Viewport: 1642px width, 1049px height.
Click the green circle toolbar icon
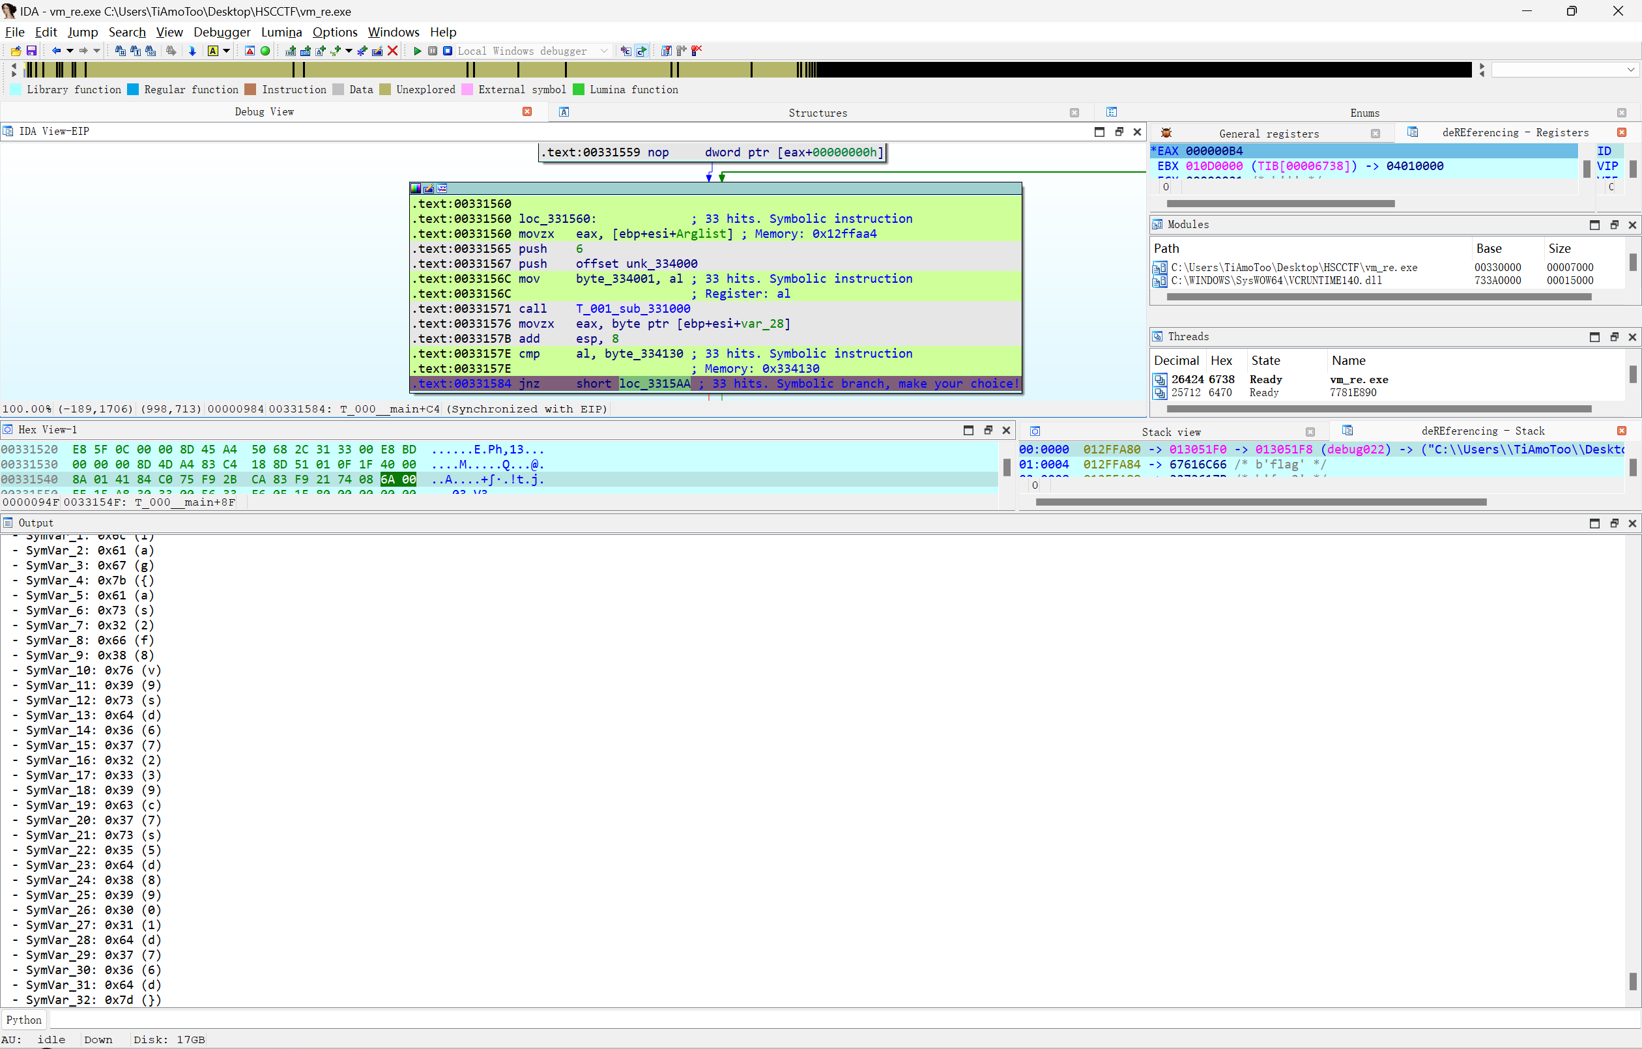265,51
